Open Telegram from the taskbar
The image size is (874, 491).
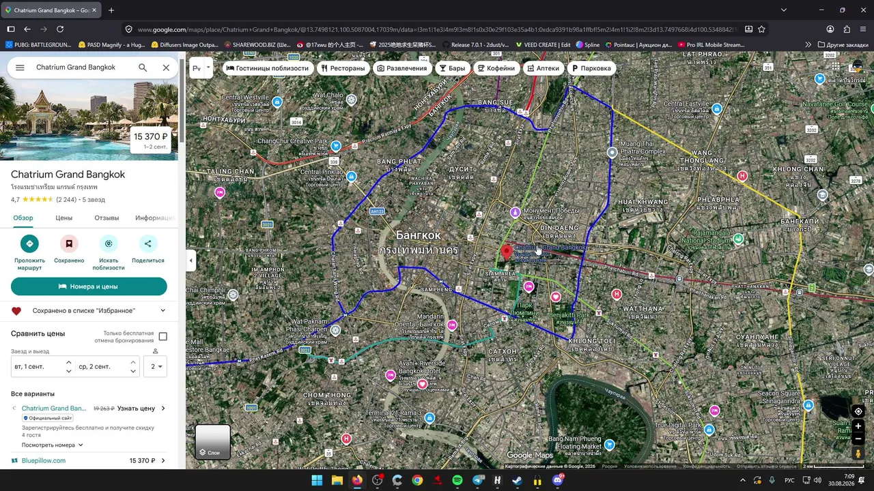click(478, 480)
